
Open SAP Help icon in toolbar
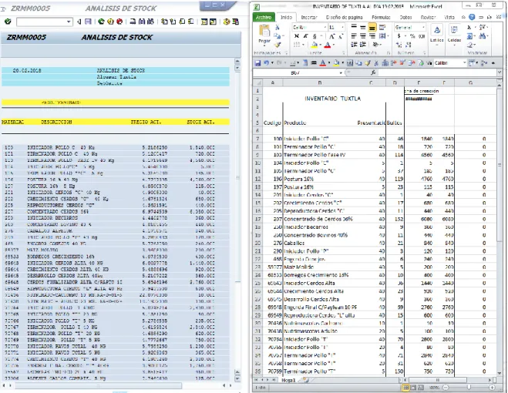(227, 22)
